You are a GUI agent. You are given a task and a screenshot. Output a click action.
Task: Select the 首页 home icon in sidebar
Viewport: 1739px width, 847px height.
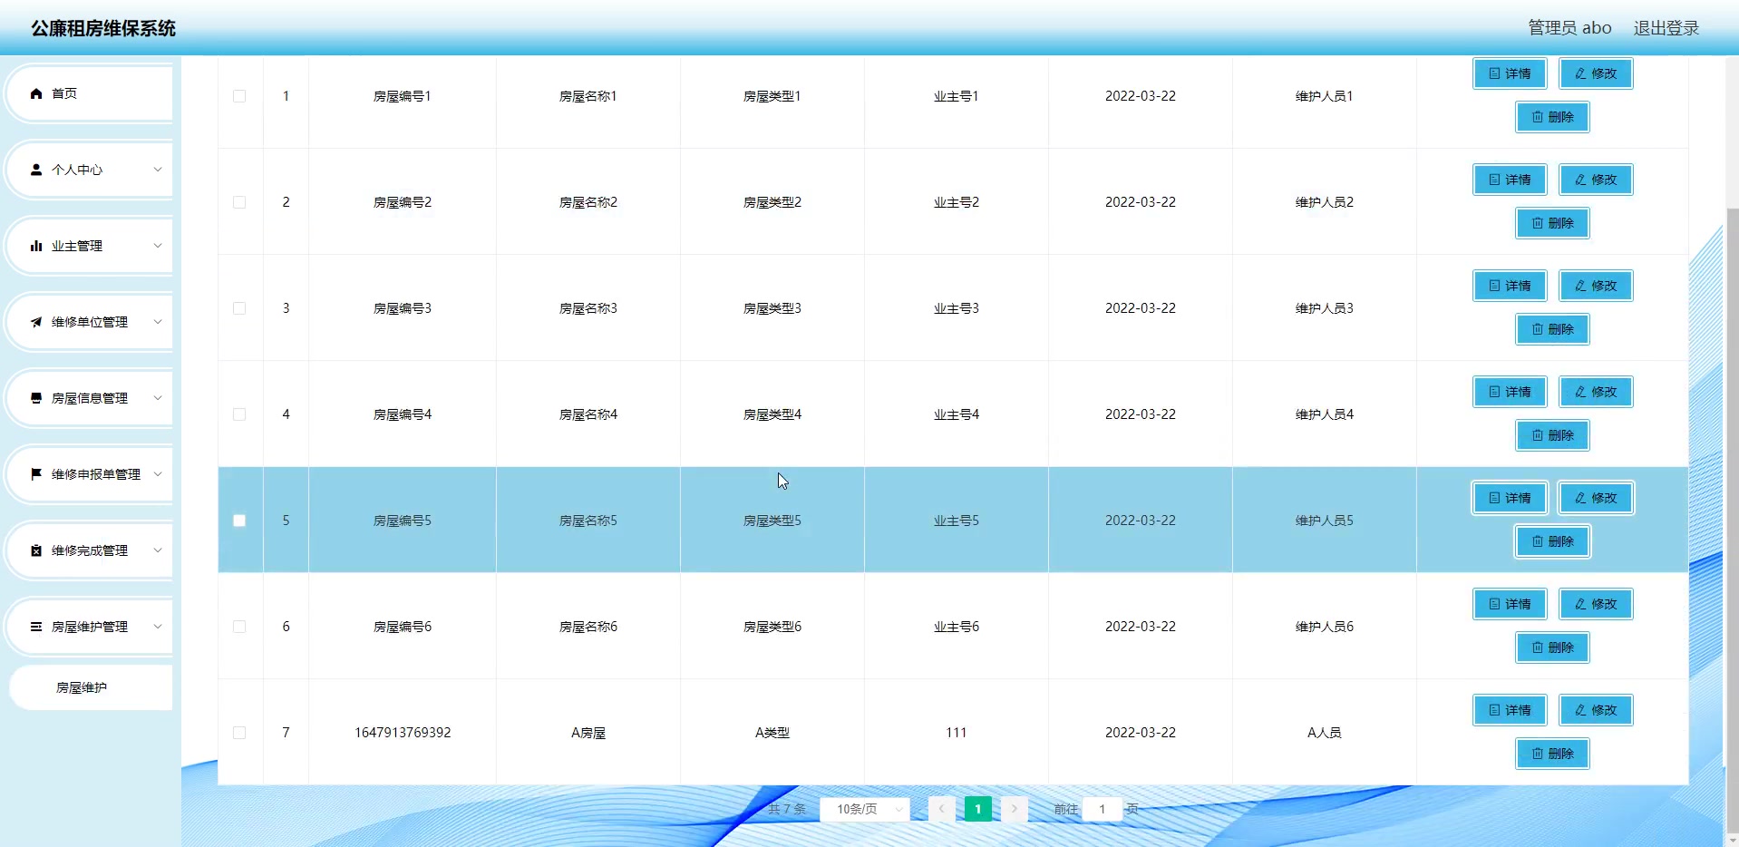35,92
